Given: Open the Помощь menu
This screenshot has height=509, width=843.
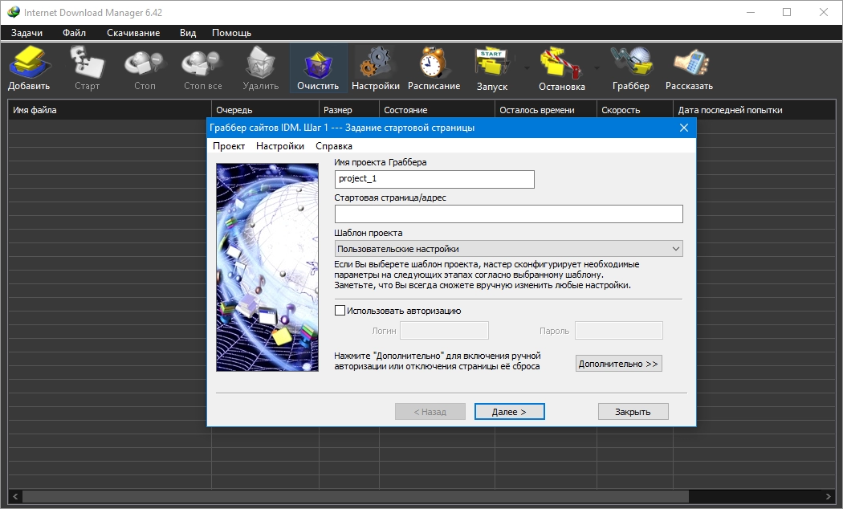Looking at the screenshot, I should (232, 33).
